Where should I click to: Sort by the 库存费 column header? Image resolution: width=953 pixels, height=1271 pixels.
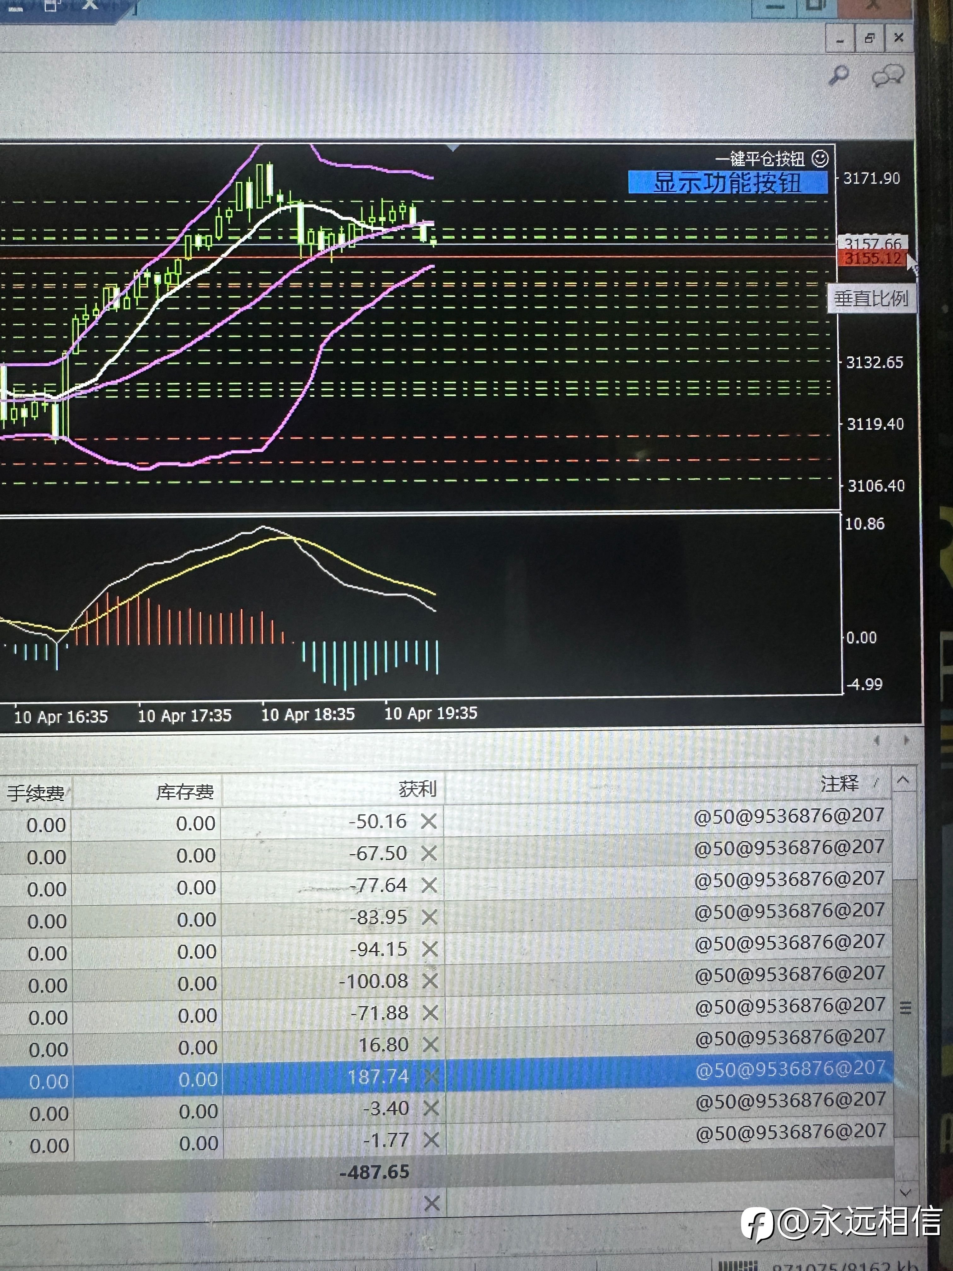[185, 792]
